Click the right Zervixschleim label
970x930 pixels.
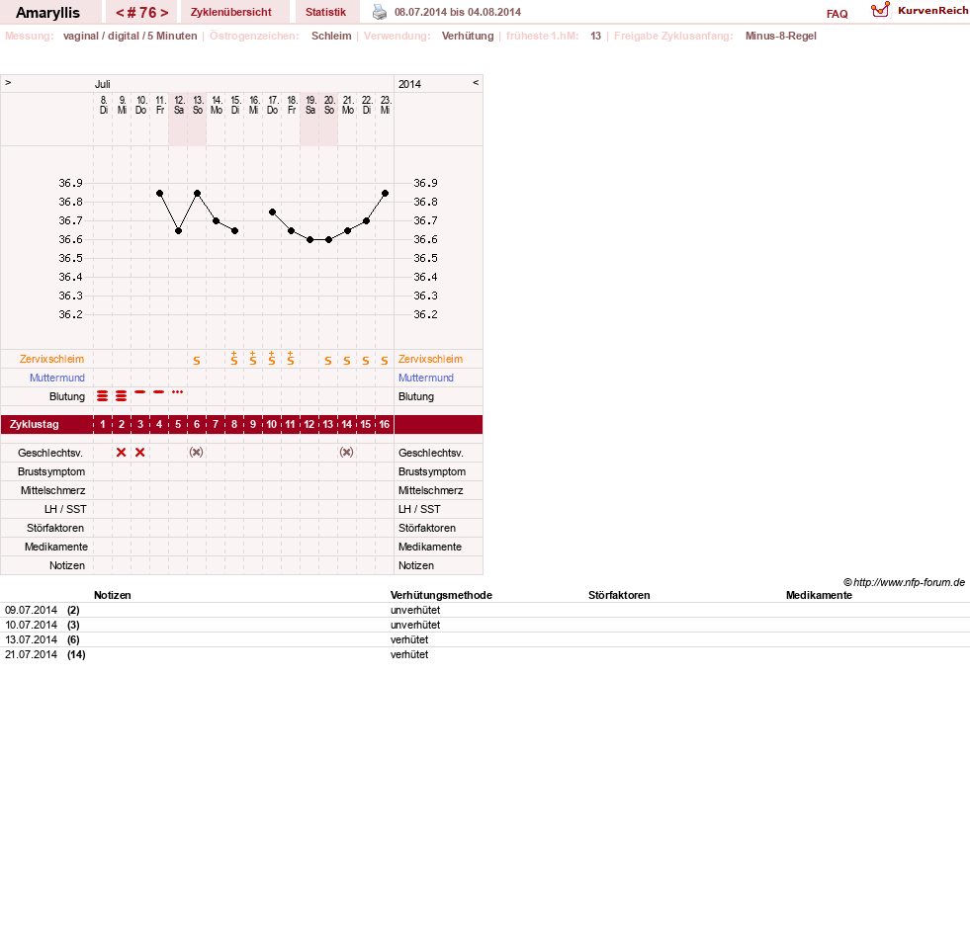pyautogui.click(x=430, y=359)
